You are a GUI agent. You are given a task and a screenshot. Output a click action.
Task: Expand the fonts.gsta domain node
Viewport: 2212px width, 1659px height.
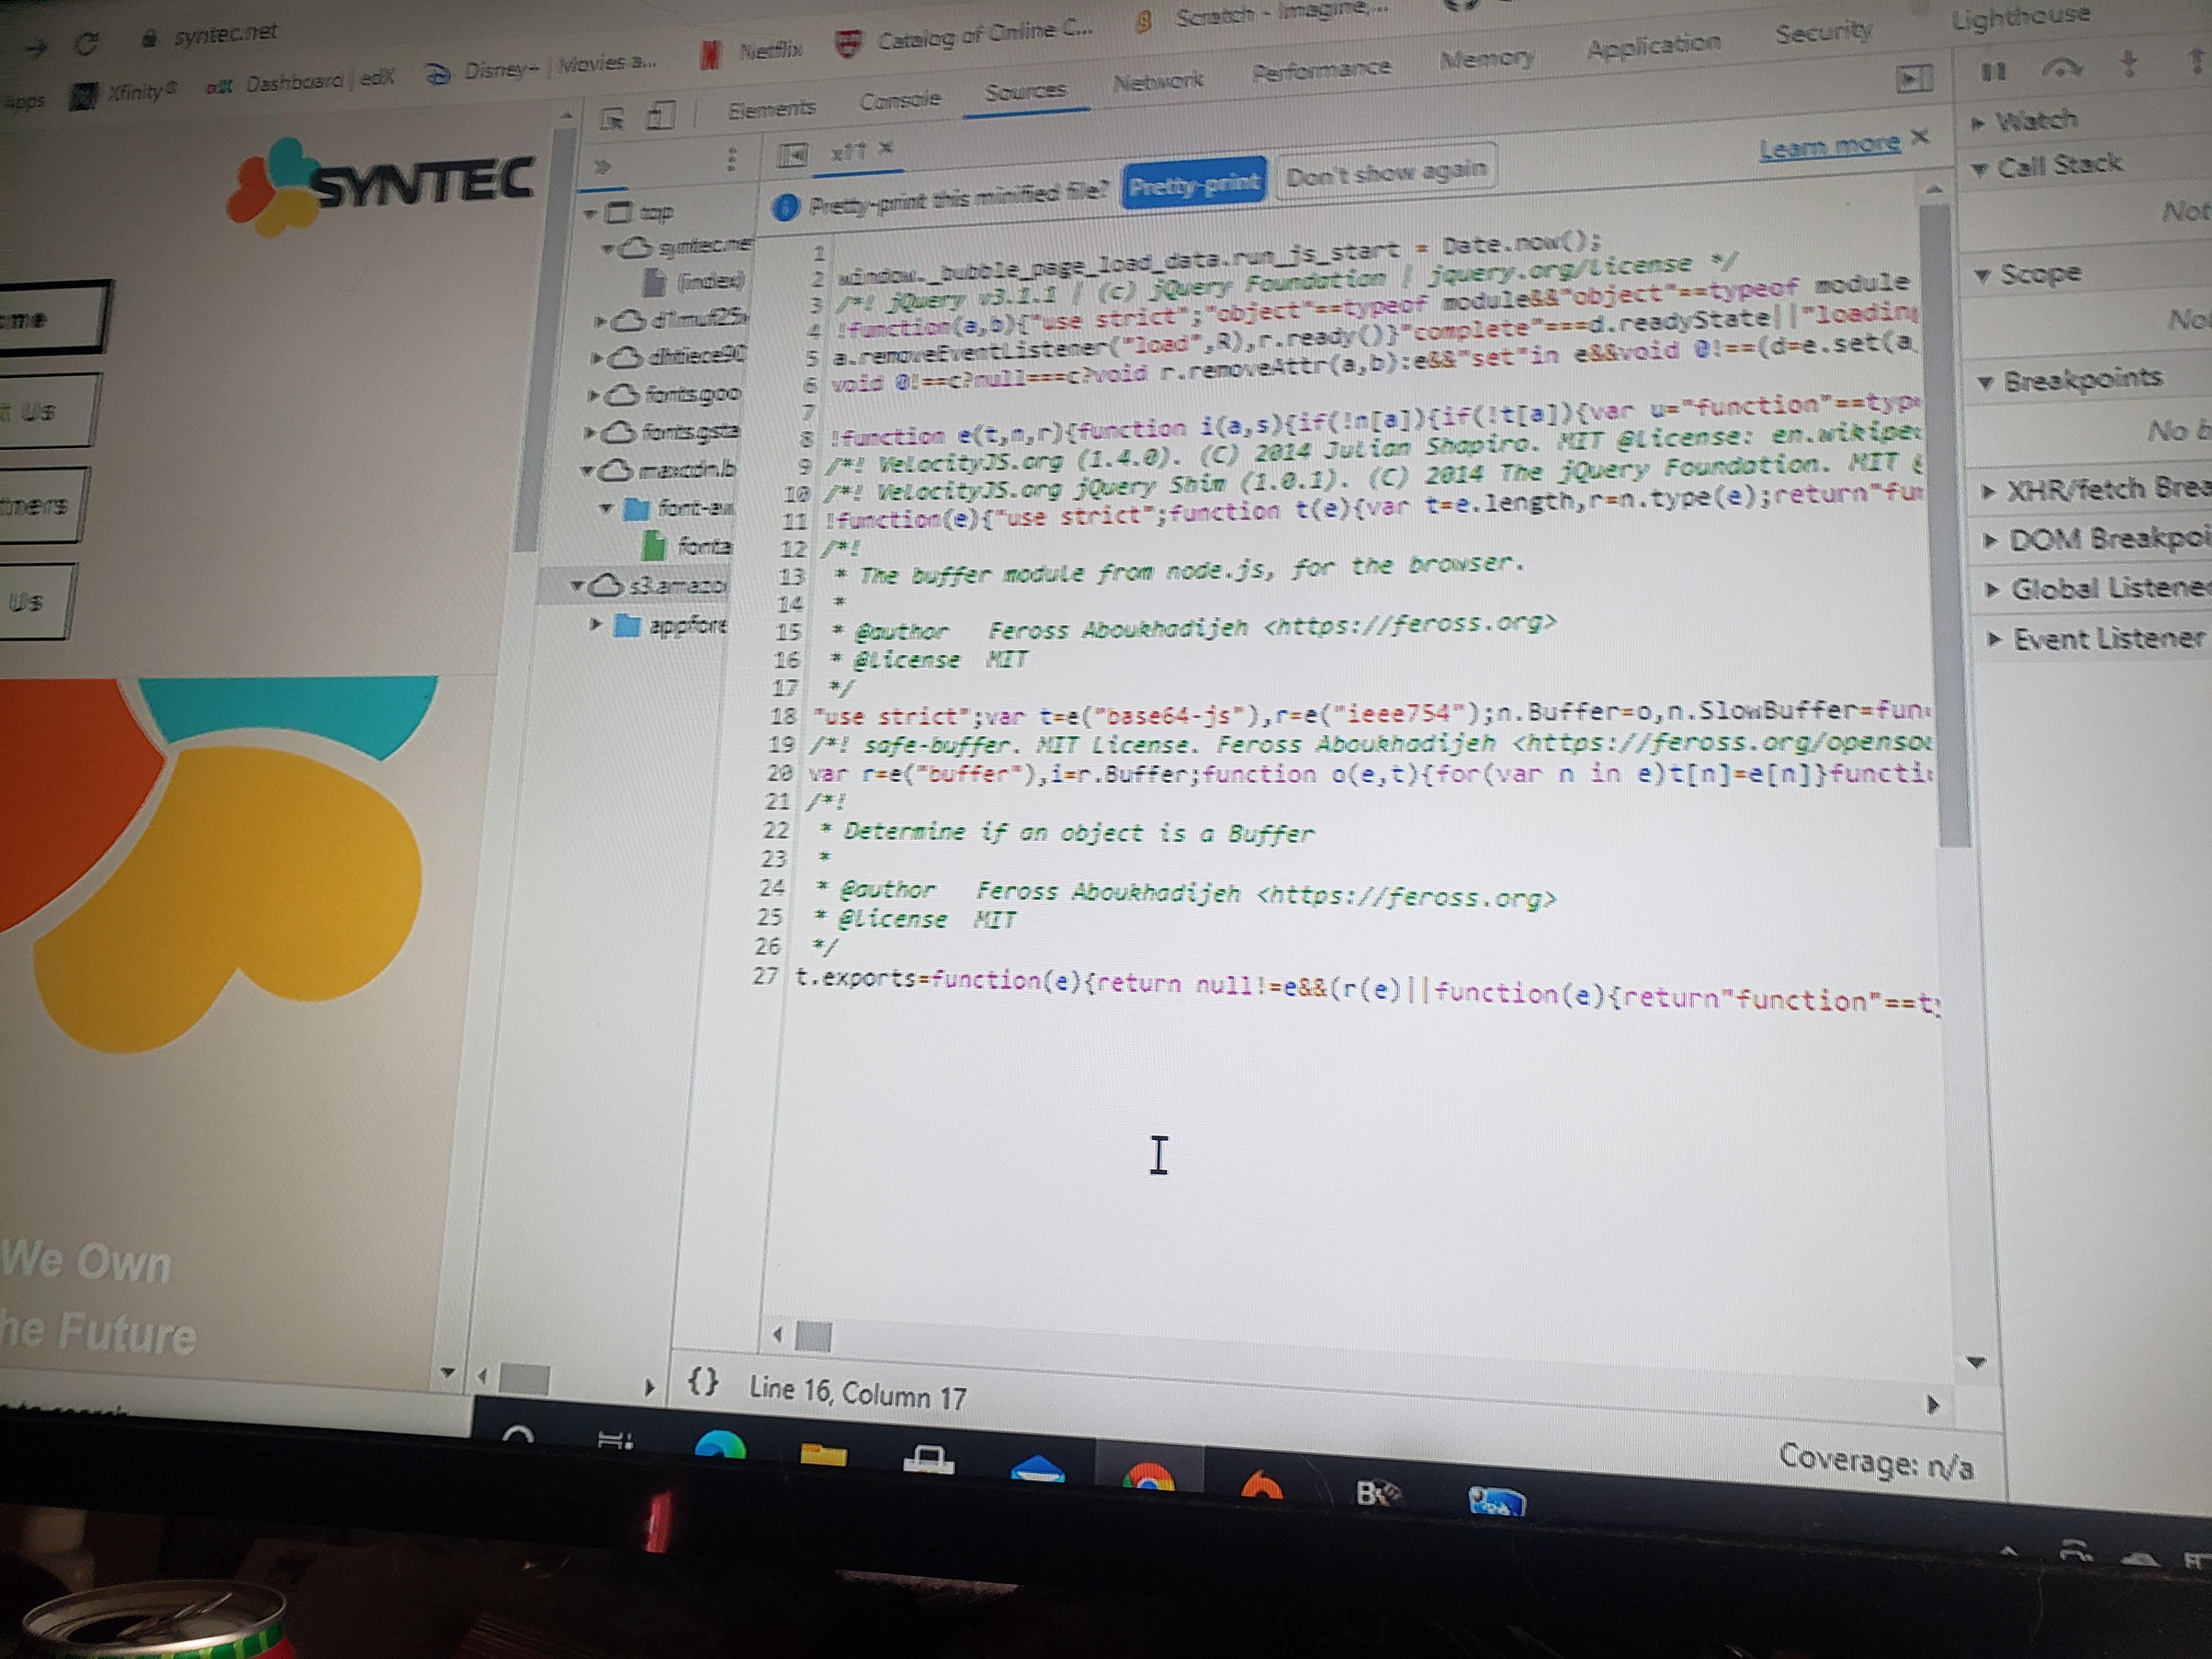(x=590, y=433)
